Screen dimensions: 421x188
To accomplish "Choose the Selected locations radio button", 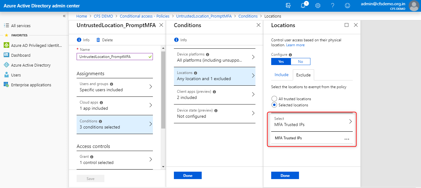I will coord(274,105).
